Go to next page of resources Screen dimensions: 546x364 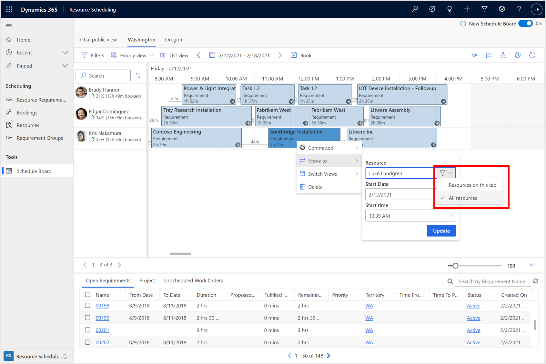120,265
